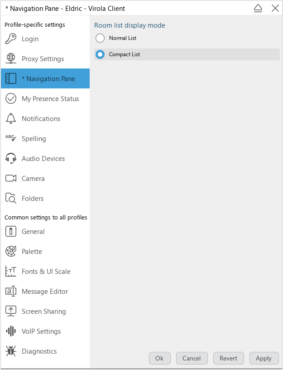Click the eject-style icon in title bar

pos(258,8)
